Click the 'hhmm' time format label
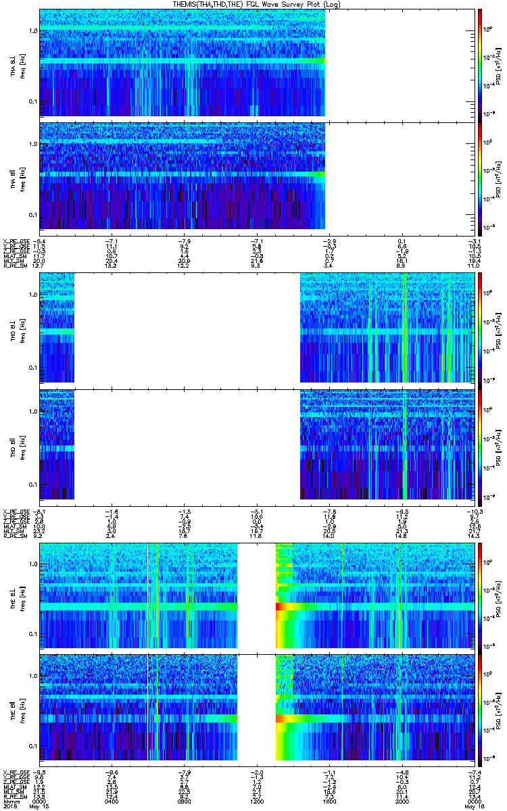This screenshot has height=811, width=507. coord(12,801)
